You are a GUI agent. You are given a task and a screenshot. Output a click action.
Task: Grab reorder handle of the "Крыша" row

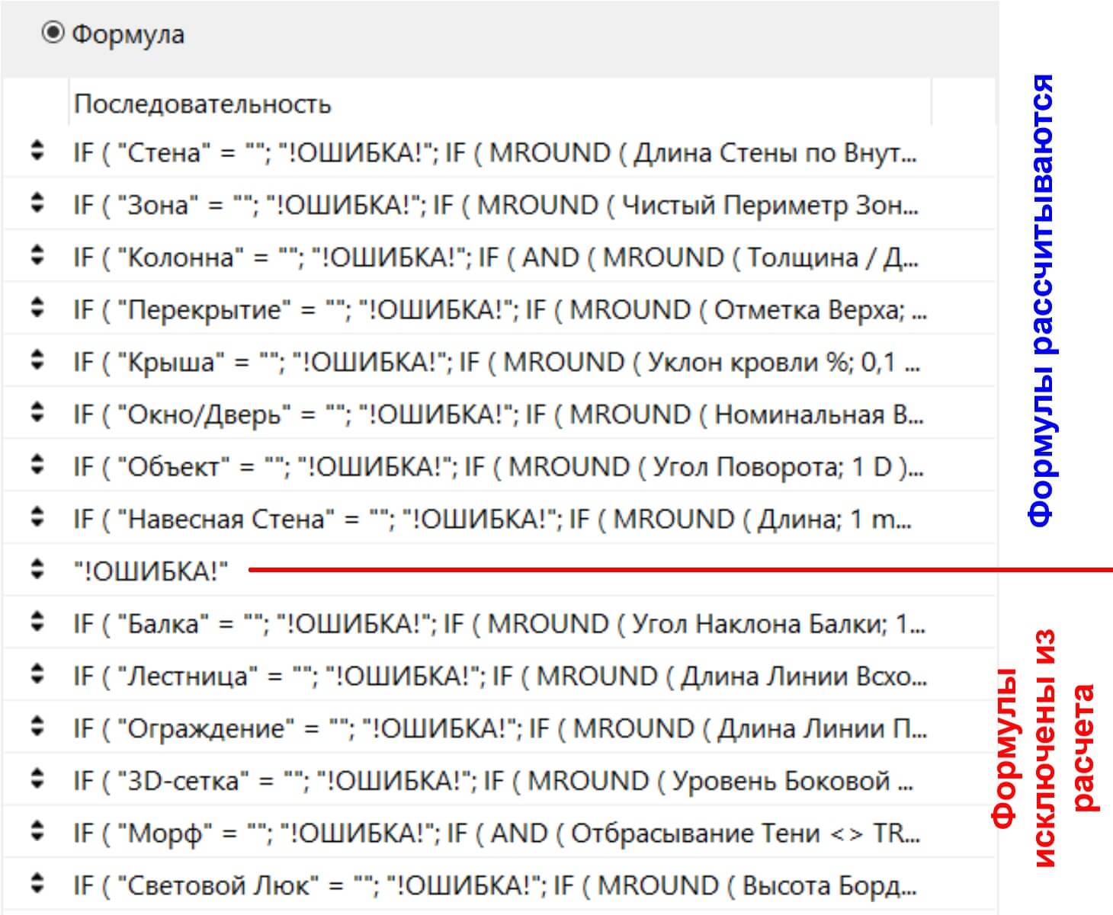(x=37, y=360)
